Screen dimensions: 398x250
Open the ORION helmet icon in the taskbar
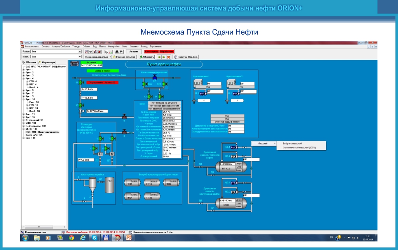point(117,238)
